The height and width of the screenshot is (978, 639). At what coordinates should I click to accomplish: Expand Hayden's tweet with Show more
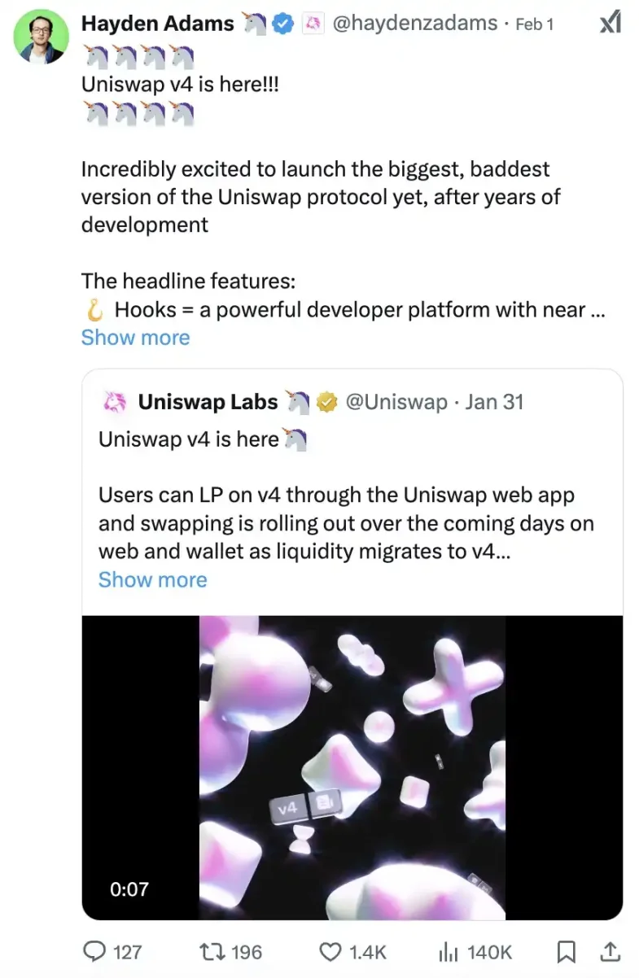[x=135, y=338]
